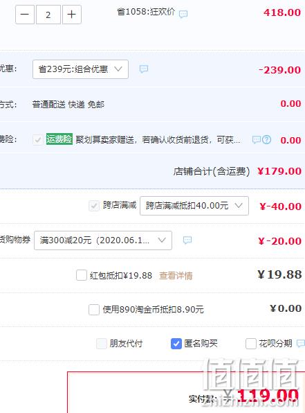305x413 pixels.
Task: Click chat icon next to coupon dropdown
Action: 187,240
